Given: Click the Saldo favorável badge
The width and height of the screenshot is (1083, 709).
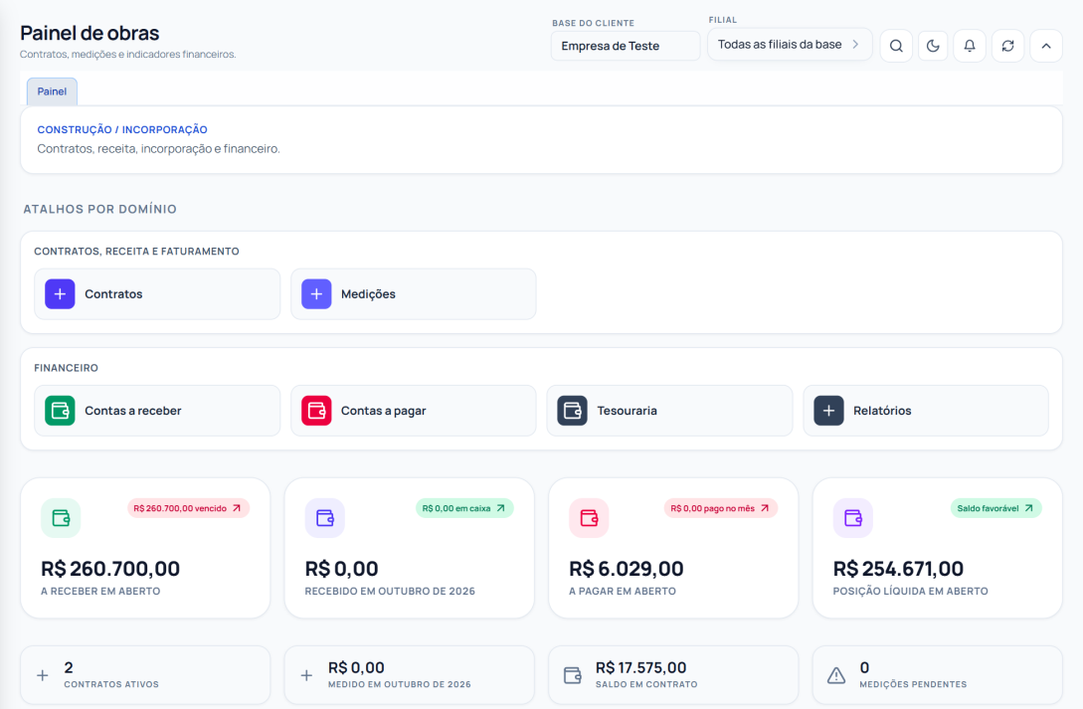Looking at the screenshot, I should pyautogui.click(x=995, y=508).
